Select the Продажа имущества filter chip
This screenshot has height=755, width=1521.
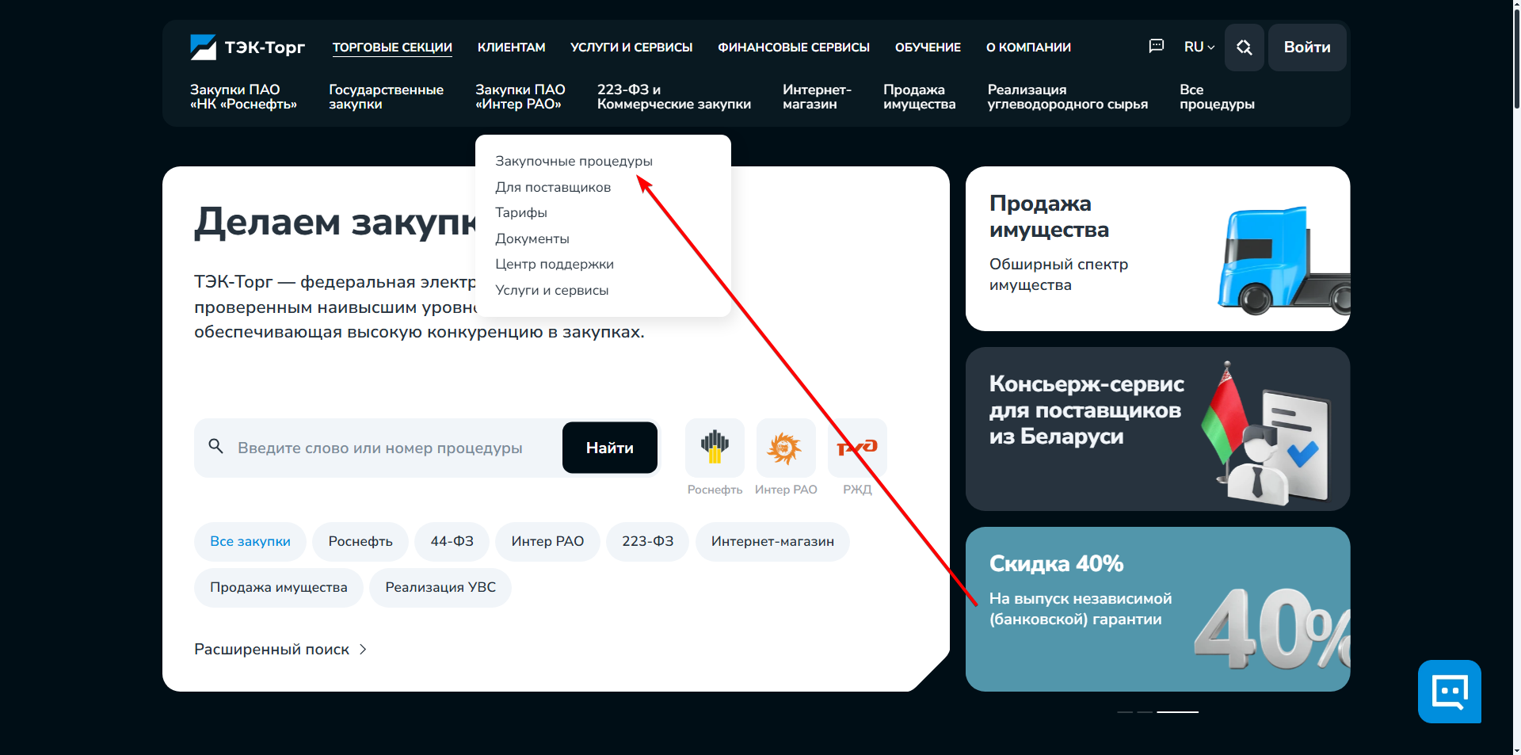[279, 588]
